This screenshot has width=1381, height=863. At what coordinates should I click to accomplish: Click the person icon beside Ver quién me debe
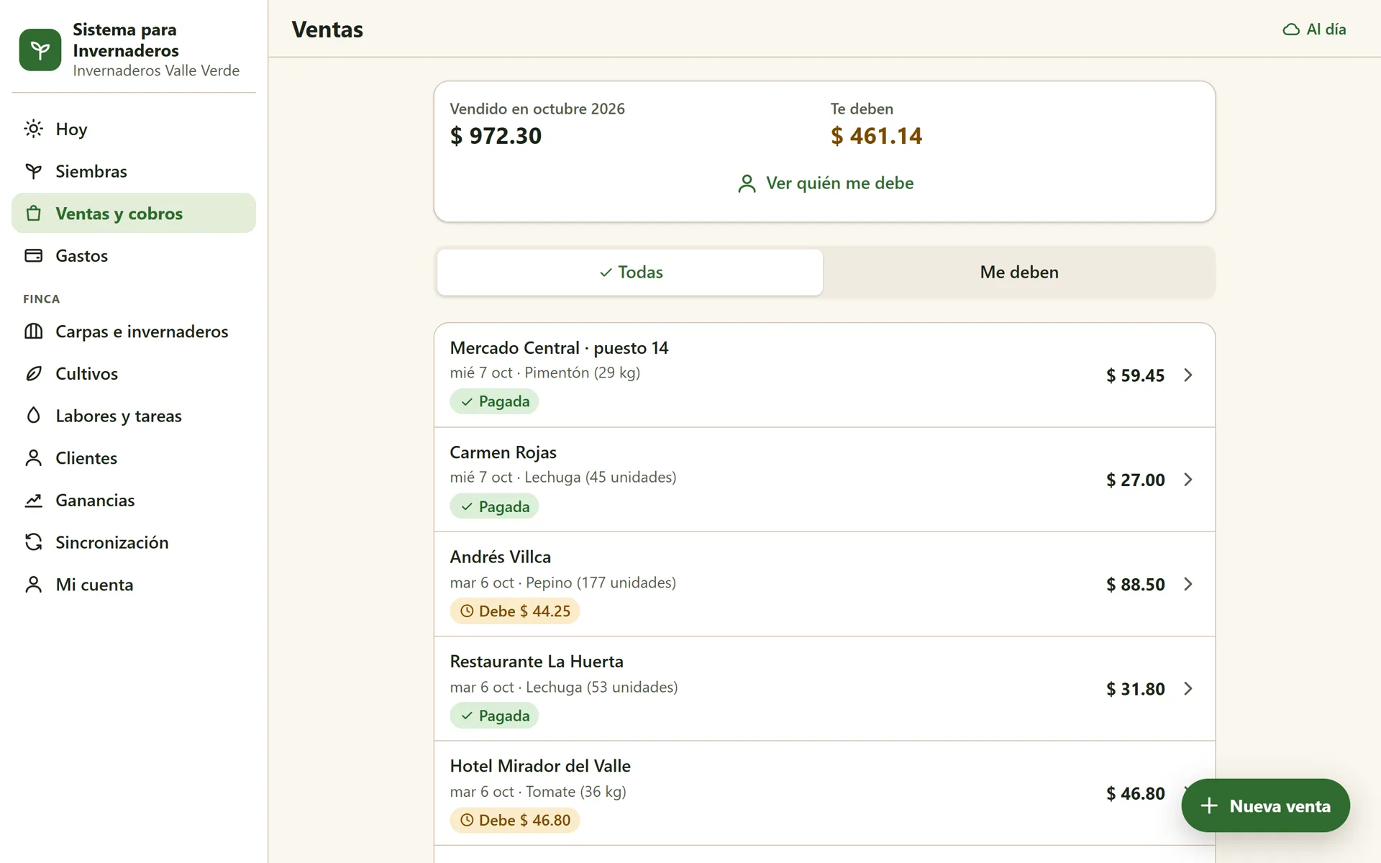[x=747, y=183]
